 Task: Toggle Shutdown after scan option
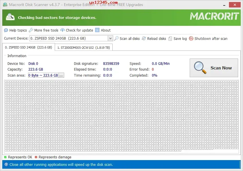click(x=211, y=38)
